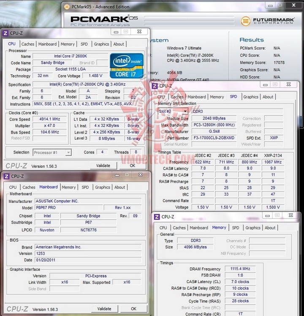Select Memory tab in the Mainboard window
This screenshot has height=316, width=304.
[69, 187]
